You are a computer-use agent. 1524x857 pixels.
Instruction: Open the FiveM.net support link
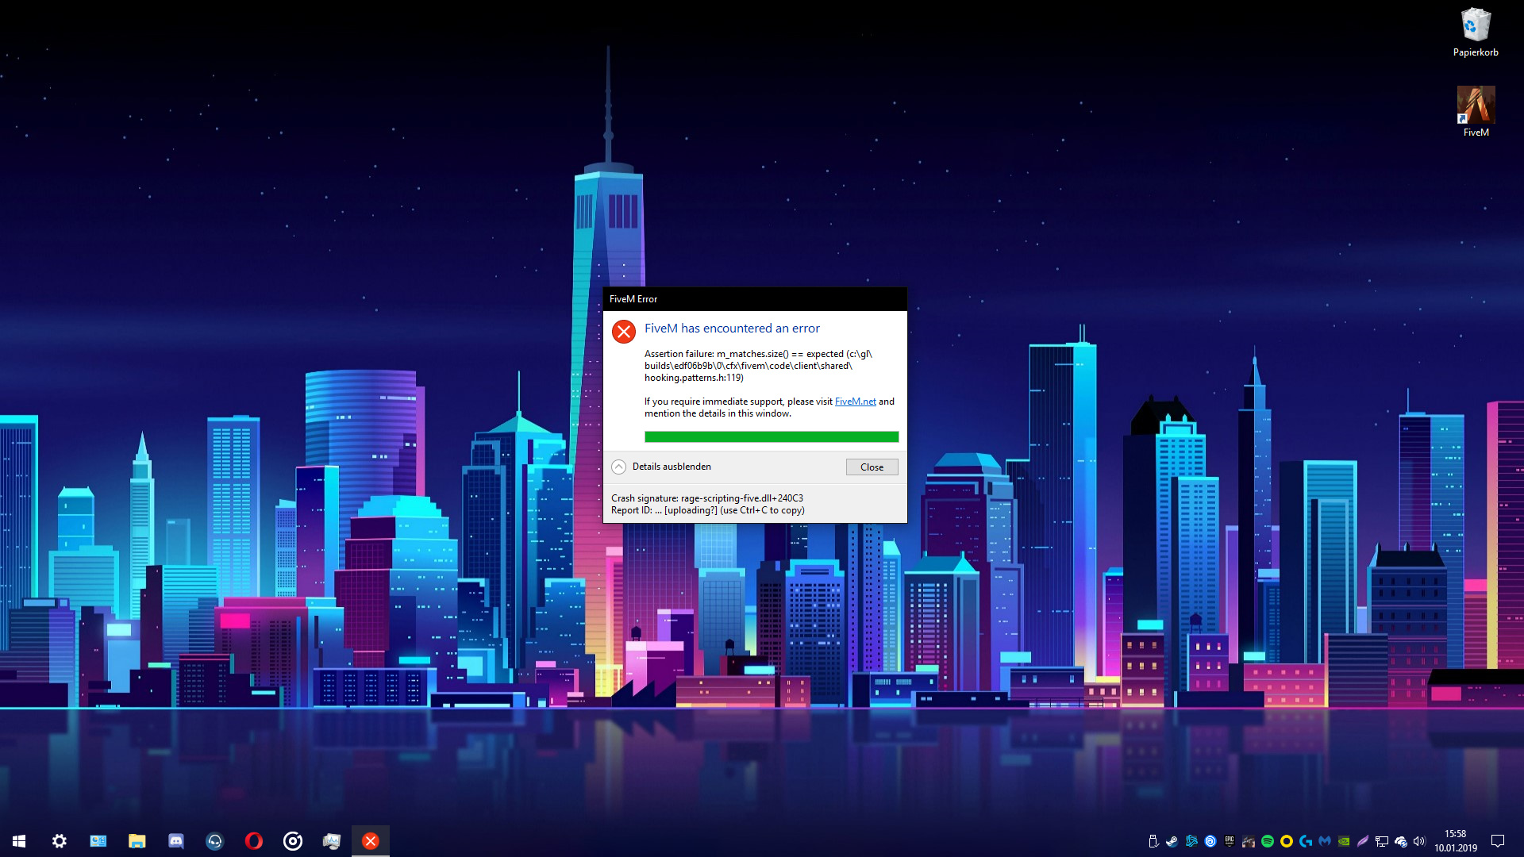click(x=855, y=402)
